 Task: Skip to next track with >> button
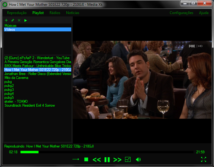click(117, 160)
